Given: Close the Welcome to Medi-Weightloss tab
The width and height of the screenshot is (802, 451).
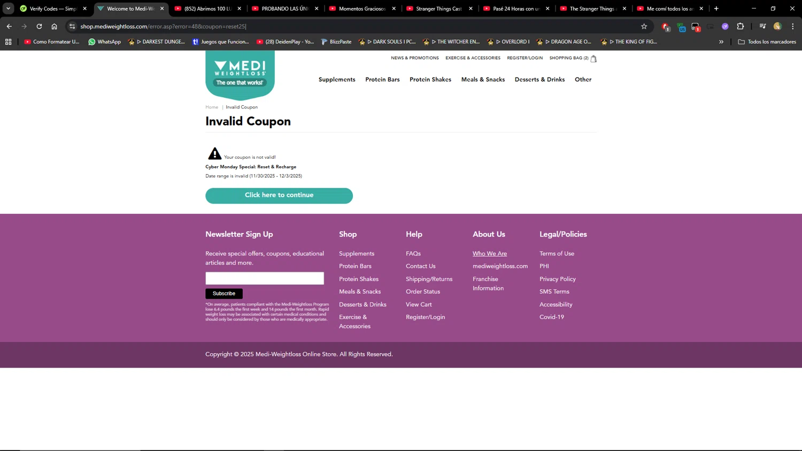Looking at the screenshot, I should pyautogui.click(x=162, y=9).
